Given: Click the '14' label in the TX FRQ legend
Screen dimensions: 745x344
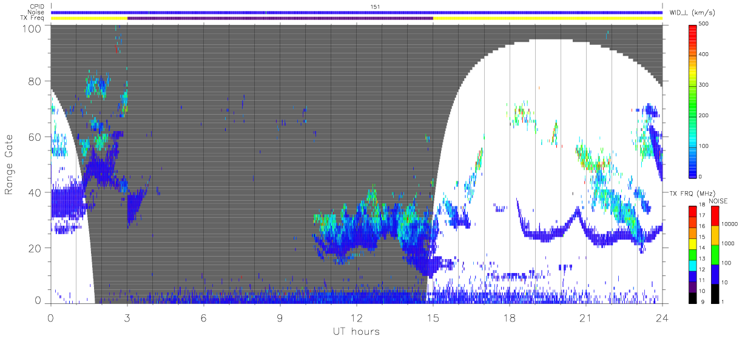Looking at the screenshot, I should 701,248.
